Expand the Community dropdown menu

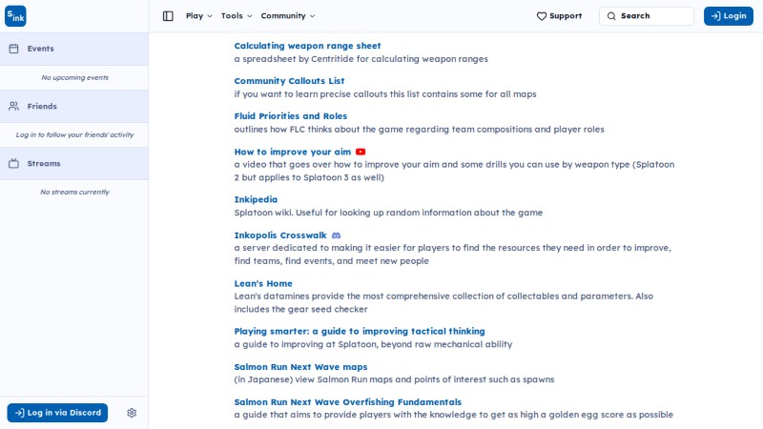(x=288, y=16)
